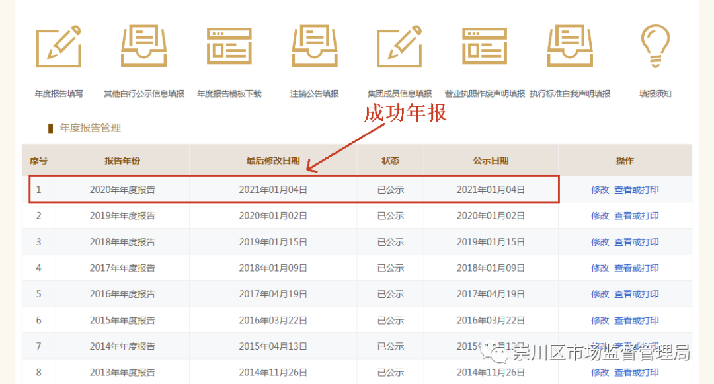The image size is (714, 384).
Task: Click 修改 for the 2017年年度报告
Action: [600, 268]
